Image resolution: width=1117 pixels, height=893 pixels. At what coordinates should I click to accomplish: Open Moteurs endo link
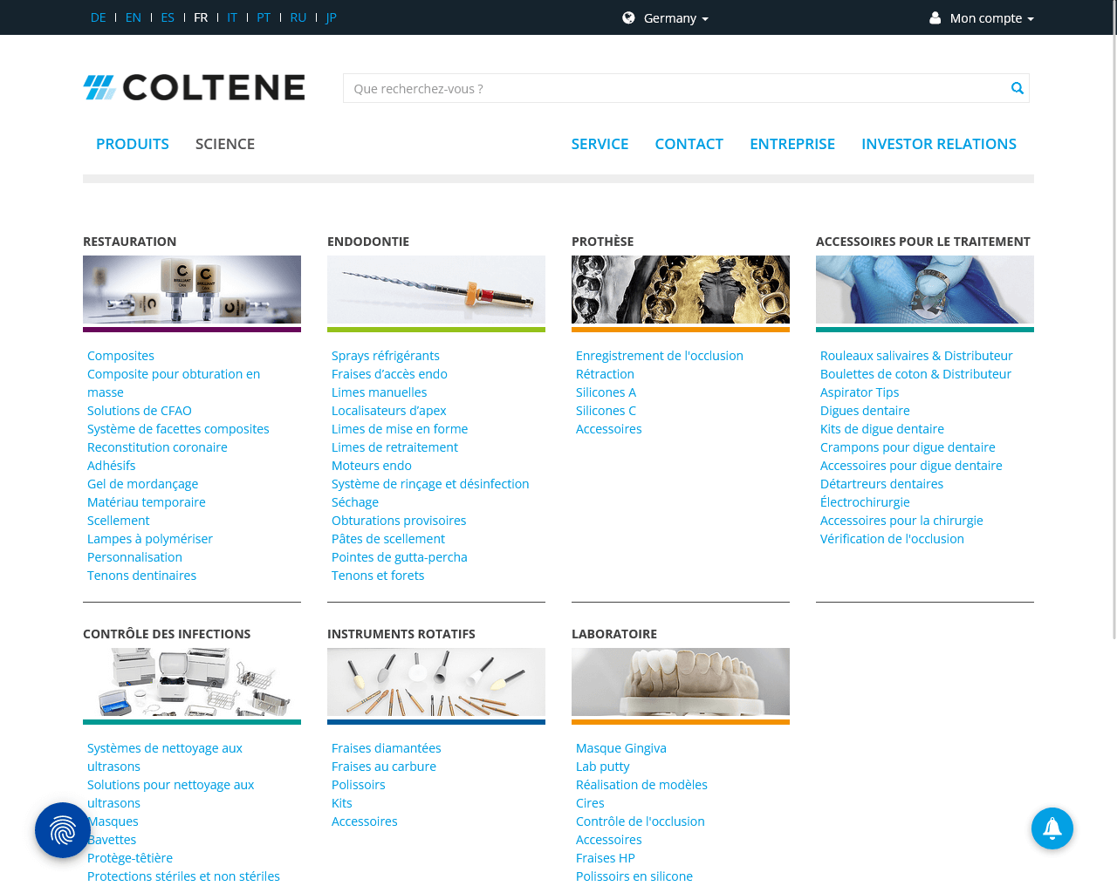coord(372,466)
